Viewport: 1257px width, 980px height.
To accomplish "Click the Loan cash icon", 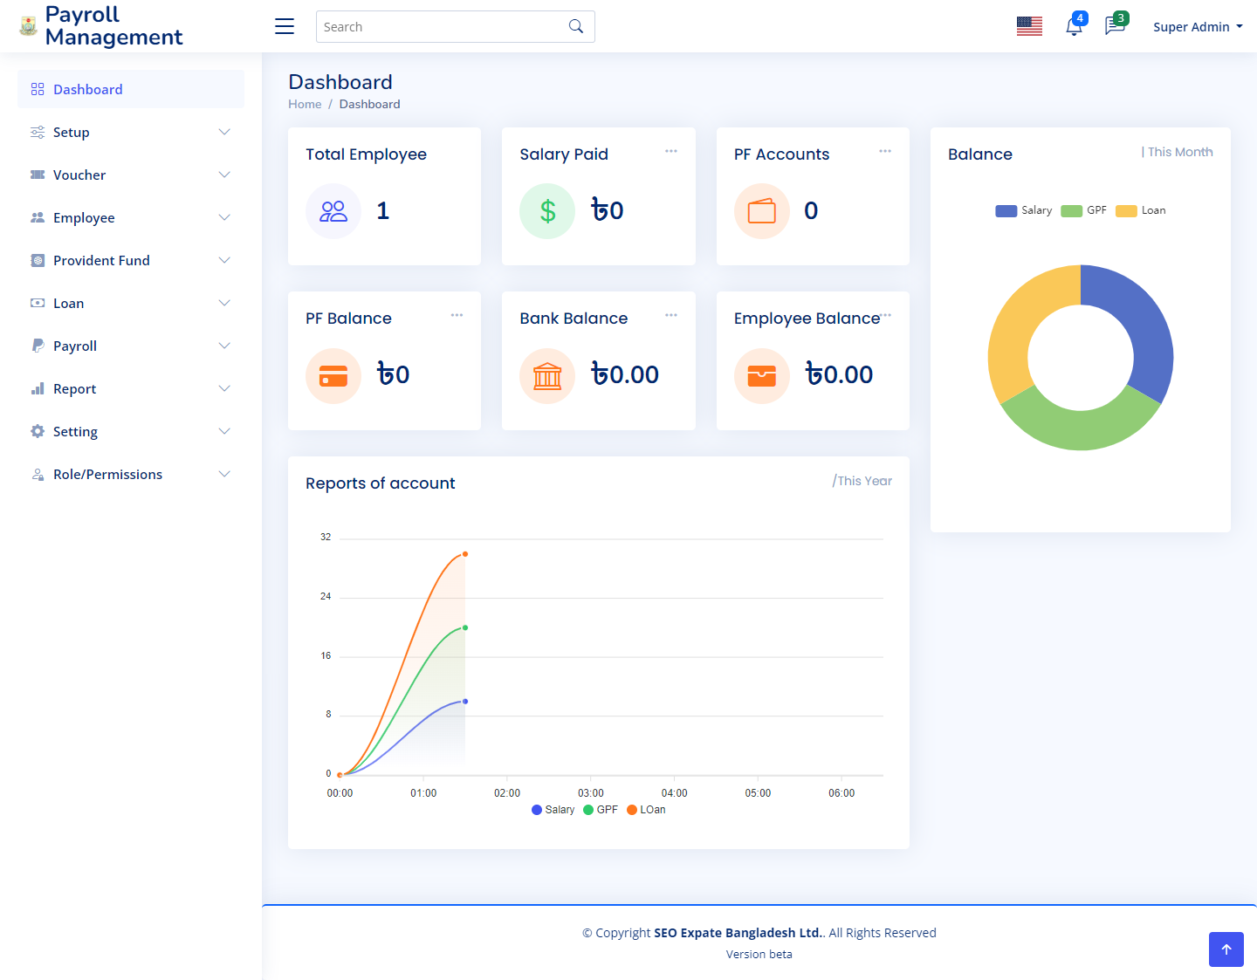I will 38,303.
